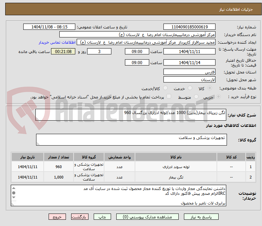Click the scrollbar thumb in توضیحات خریدار
The height and width of the screenshot is (226, 262).
click(x=14, y=193)
